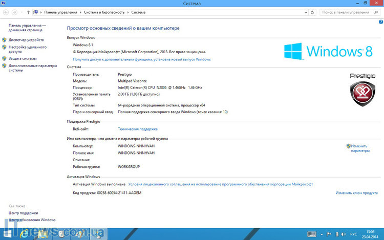The height and width of the screenshot is (240, 384).
Task: Refresh the Control Panel page
Action: [x=313, y=12]
